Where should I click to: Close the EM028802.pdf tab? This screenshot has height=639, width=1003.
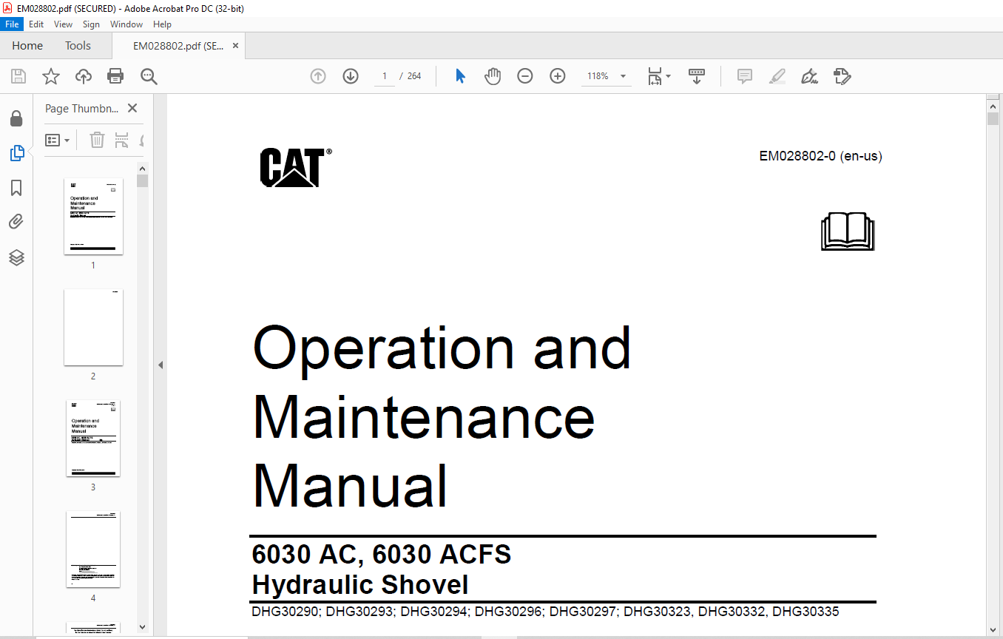[x=236, y=46]
